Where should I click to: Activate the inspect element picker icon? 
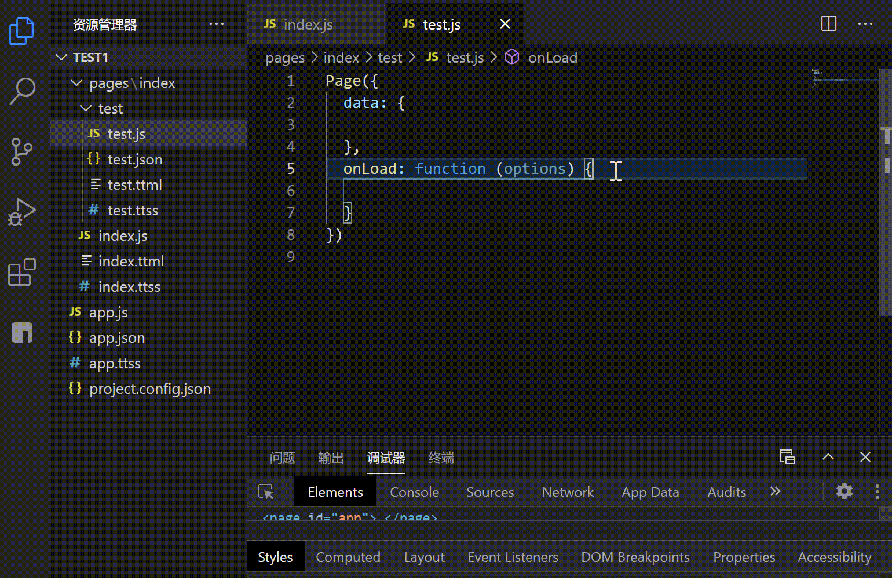point(266,492)
